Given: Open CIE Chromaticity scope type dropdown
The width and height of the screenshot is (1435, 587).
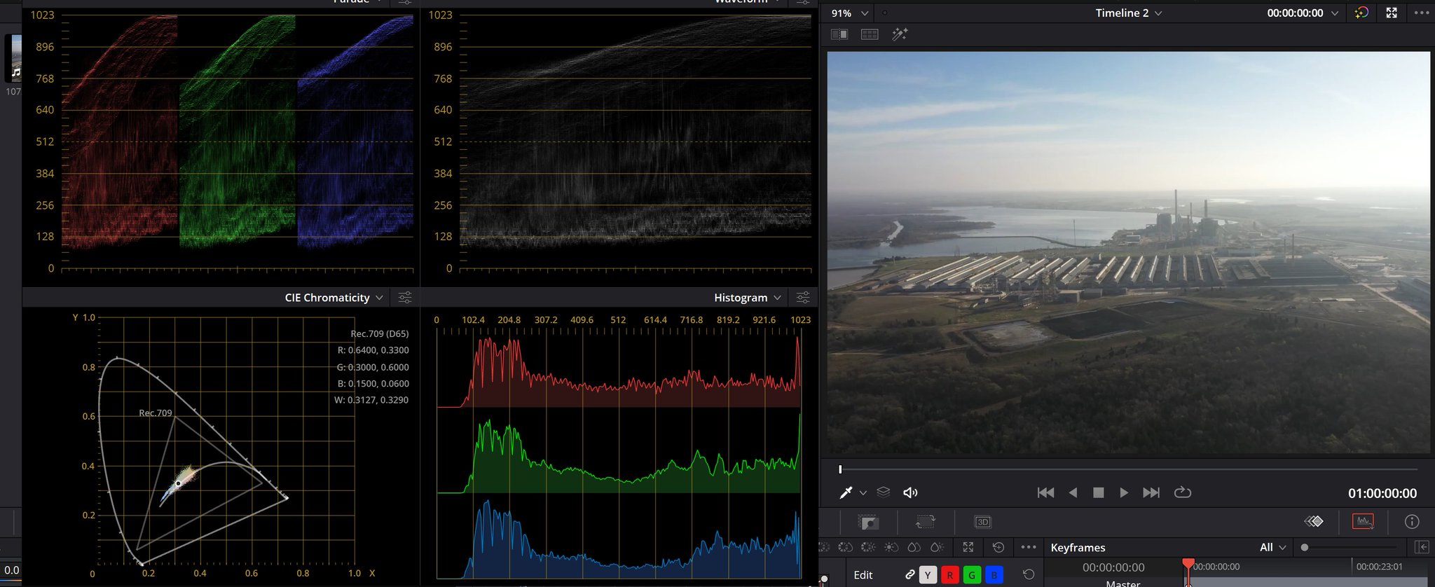Looking at the screenshot, I should [x=334, y=298].
